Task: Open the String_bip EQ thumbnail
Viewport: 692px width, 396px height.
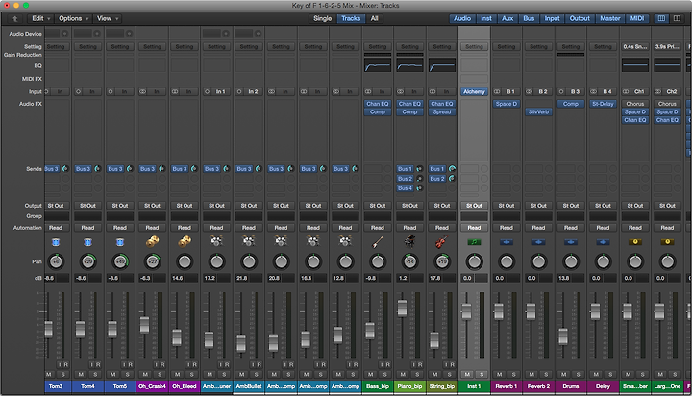Action: click(x=442, y=65)
